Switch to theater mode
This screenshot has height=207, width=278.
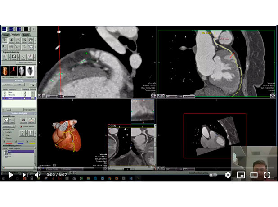point(254,175)
